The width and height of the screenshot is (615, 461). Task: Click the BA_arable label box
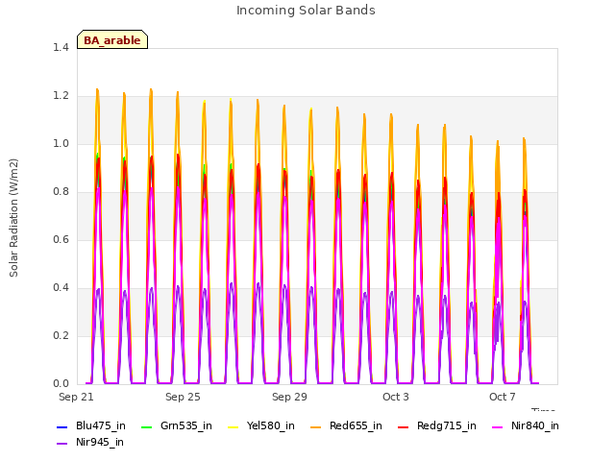coord(112,39)
